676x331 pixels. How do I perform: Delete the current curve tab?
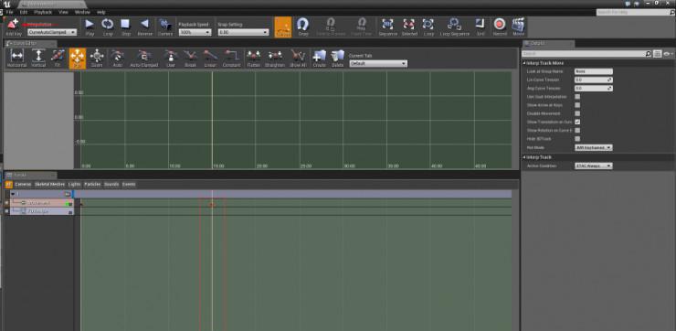pos(338,56)
